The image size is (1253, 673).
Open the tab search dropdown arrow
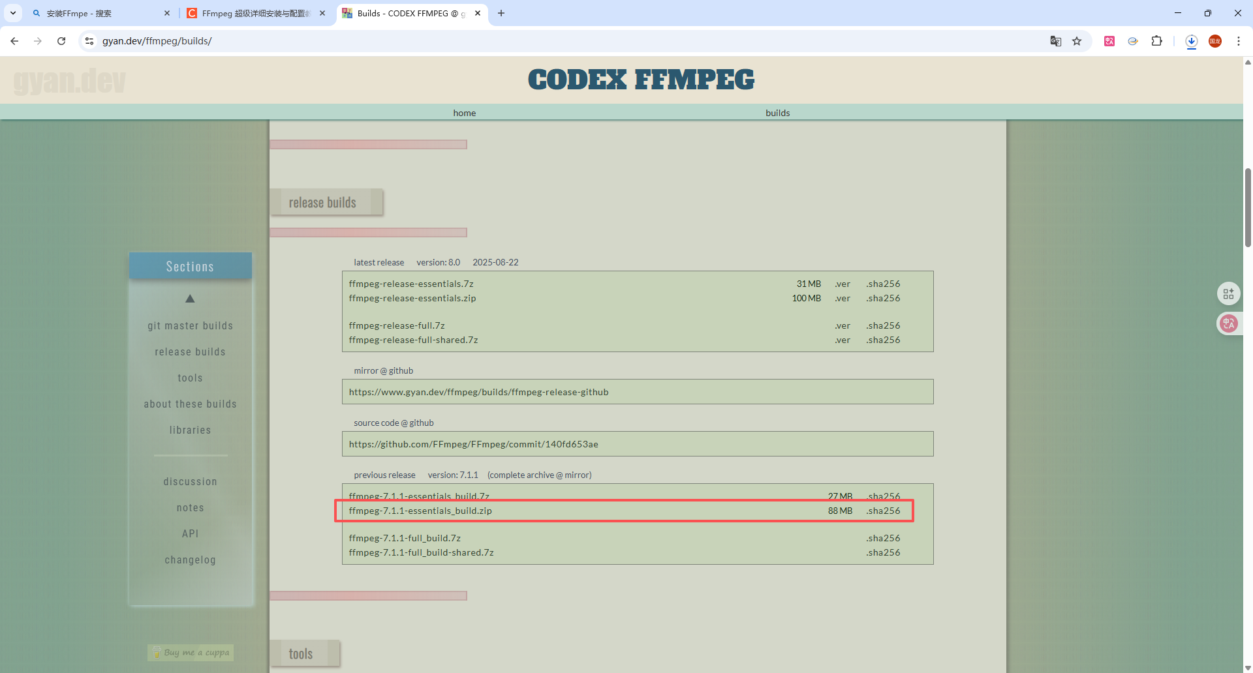pos(13,13)
